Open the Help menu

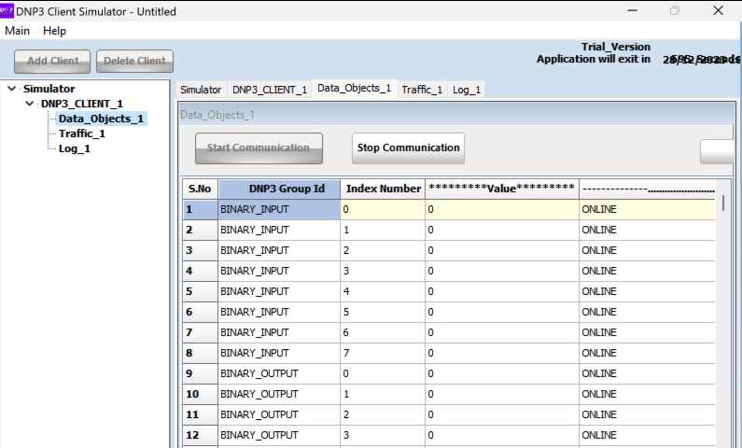pos(54,31)
